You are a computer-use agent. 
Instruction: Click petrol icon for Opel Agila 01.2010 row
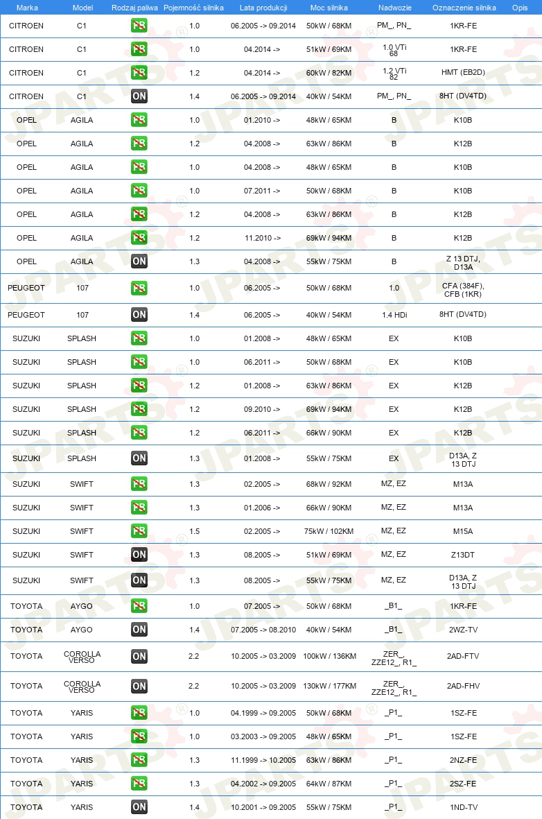(x=139, y=119)
